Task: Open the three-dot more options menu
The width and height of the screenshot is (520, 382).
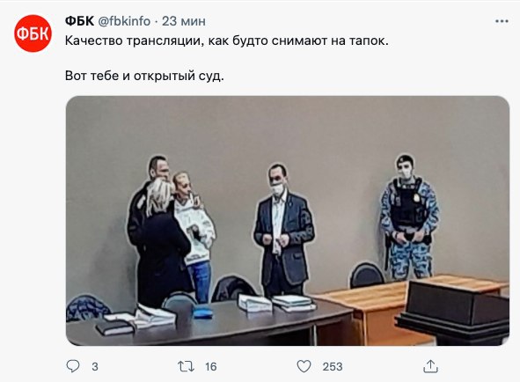Action: coord(502,21)
